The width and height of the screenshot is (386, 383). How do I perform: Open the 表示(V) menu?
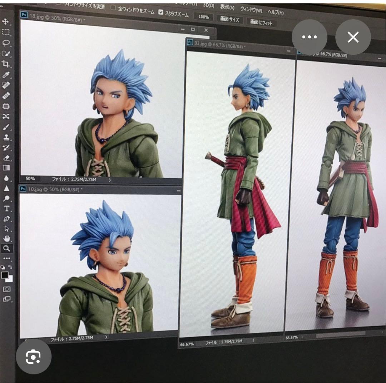tap(227, 8)
